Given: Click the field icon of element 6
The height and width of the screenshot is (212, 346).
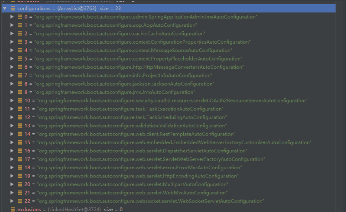Looking at the screenshot, I should (x=20, y=67).
